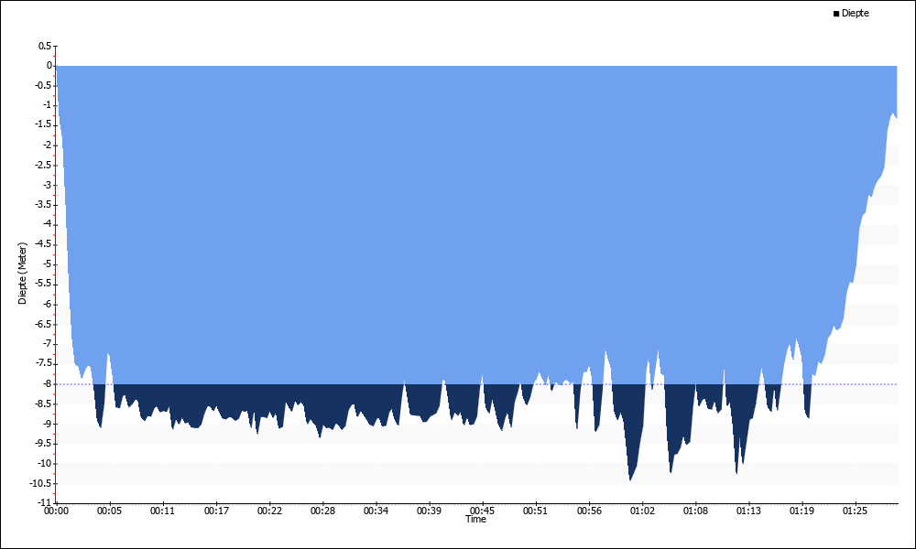The image size is (916, 549).
Task: Select the 0.5 value on depth axis
Action: [x=44, y=46]
